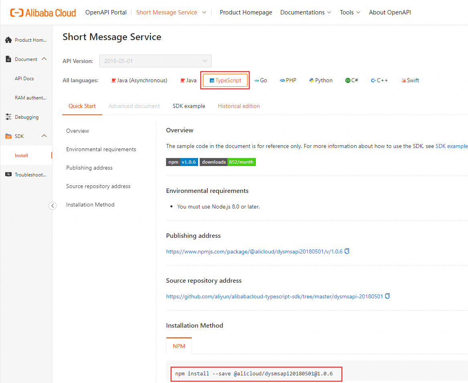Select the Java (Asynchronous) language label
Viewport: 468px width, 383px height.
pyautogui.click(x=142, y=80)
